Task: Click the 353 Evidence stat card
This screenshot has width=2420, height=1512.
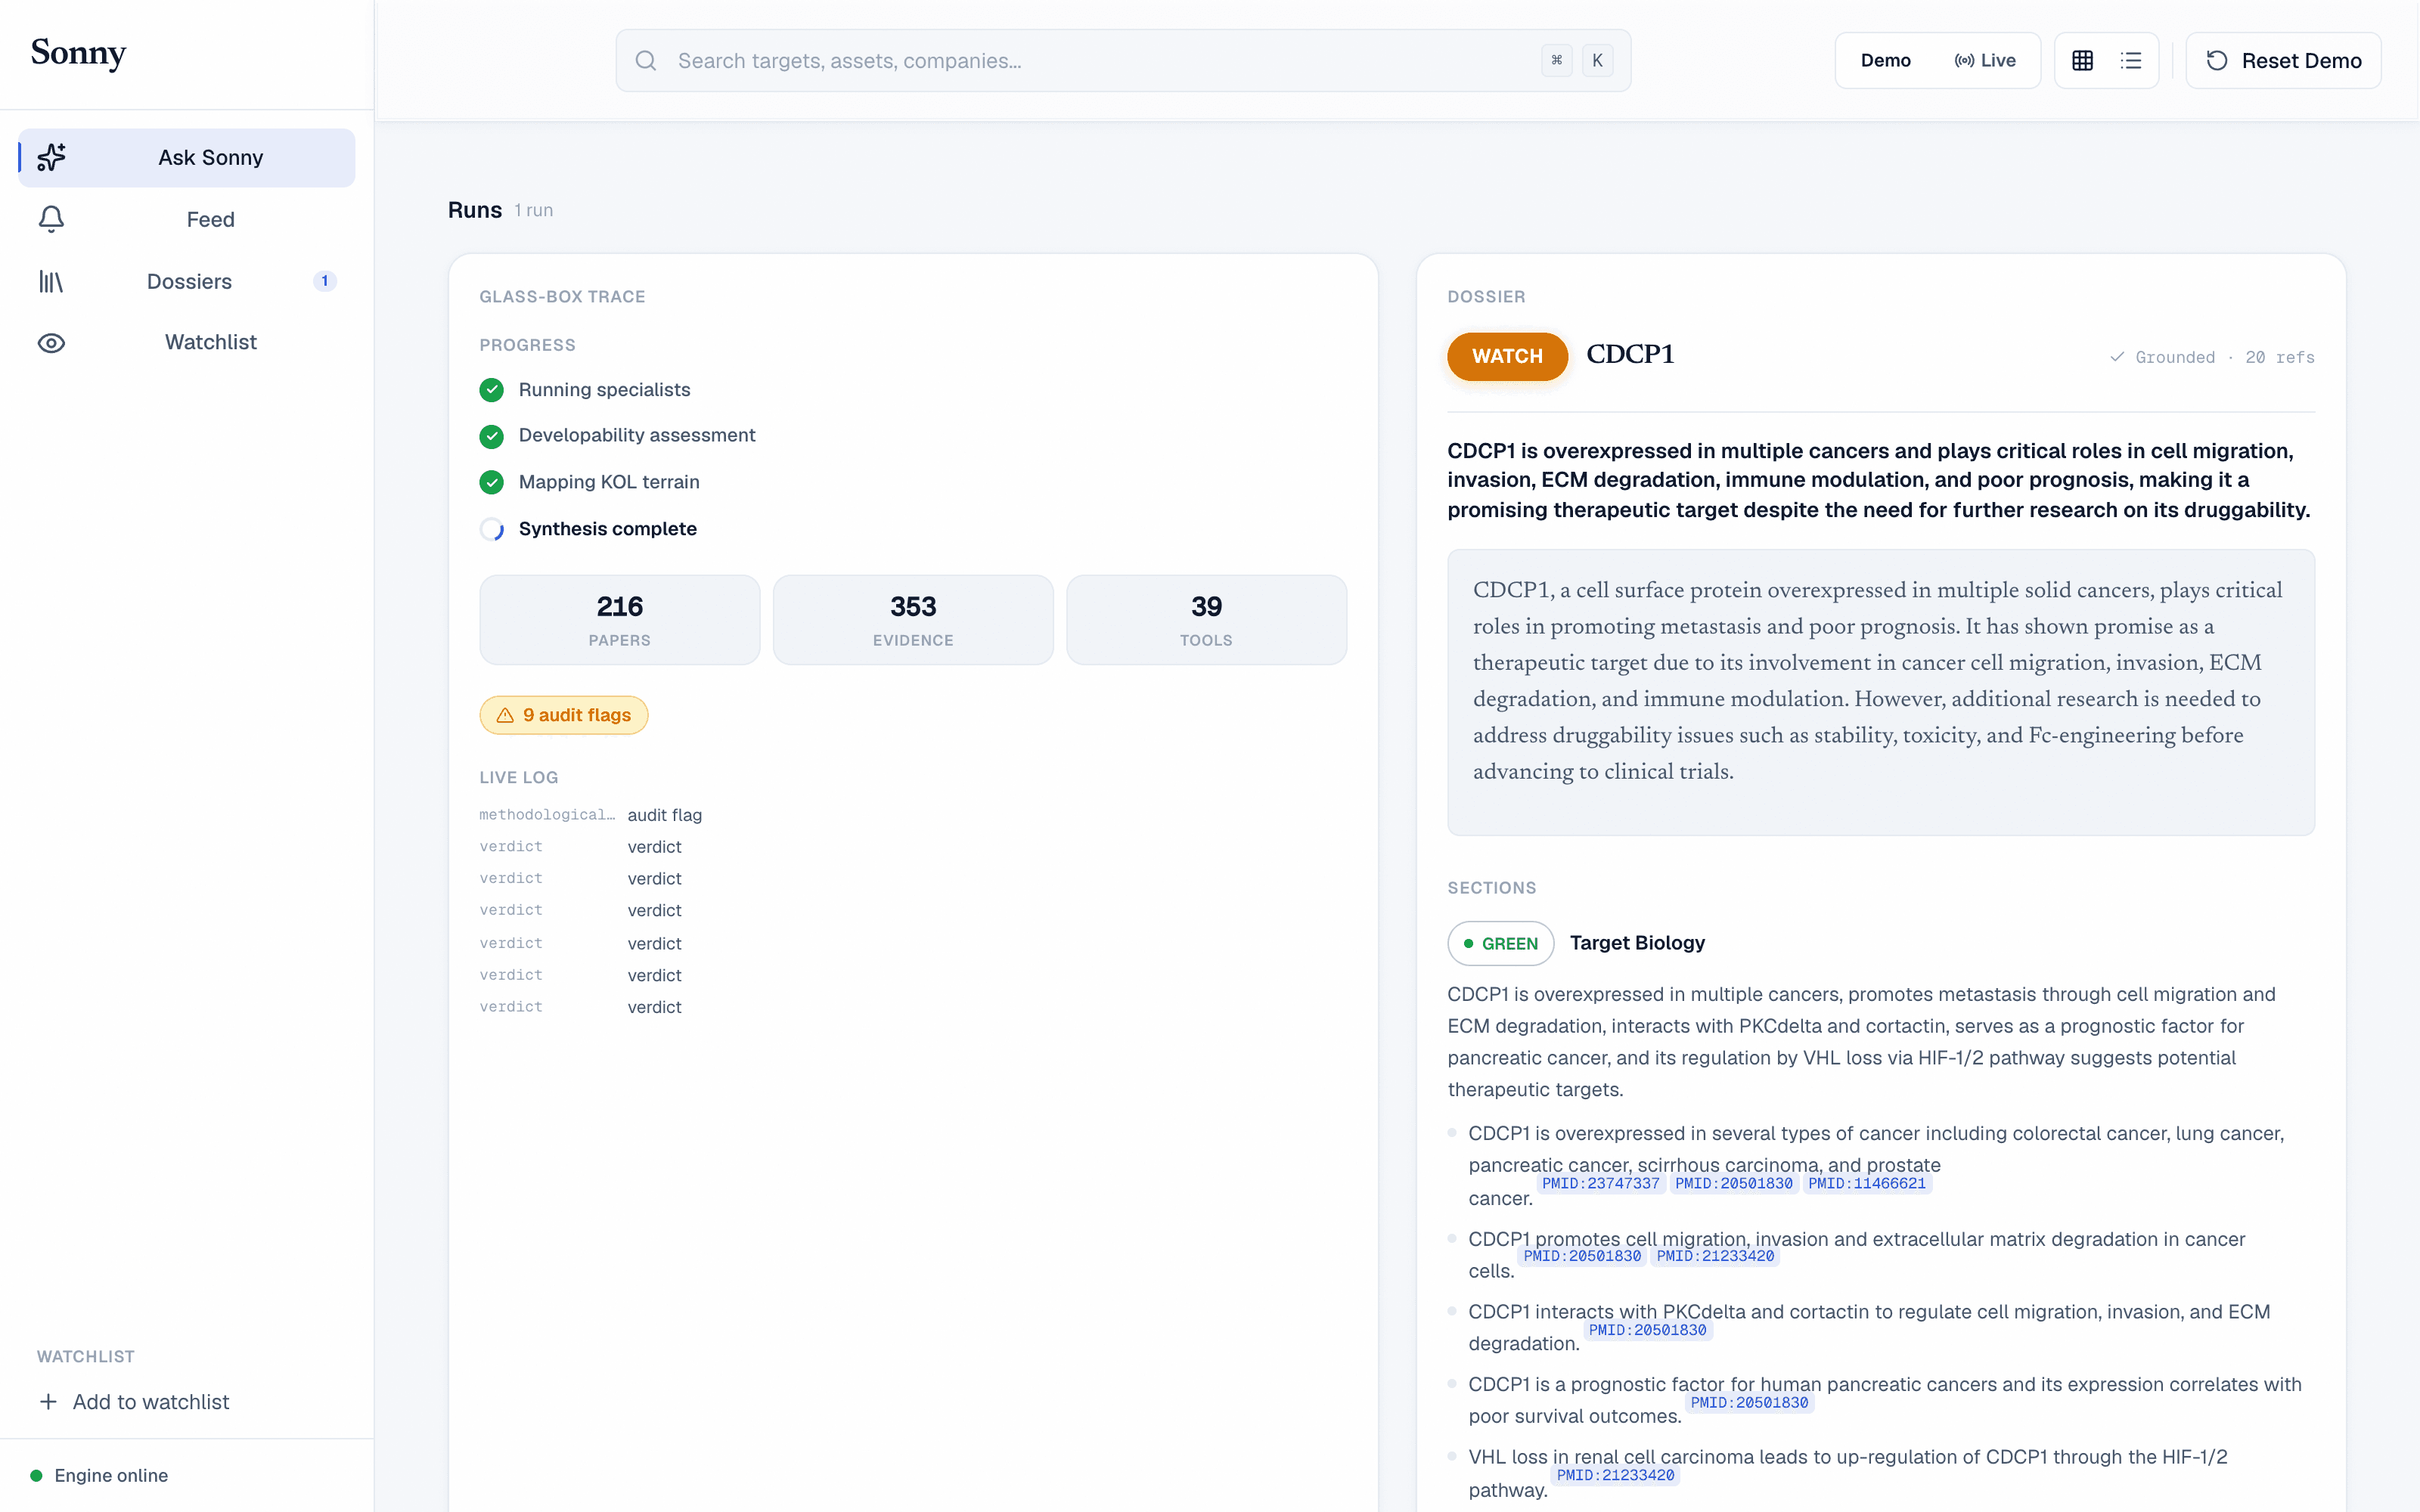Action: (x=913, y=620)
